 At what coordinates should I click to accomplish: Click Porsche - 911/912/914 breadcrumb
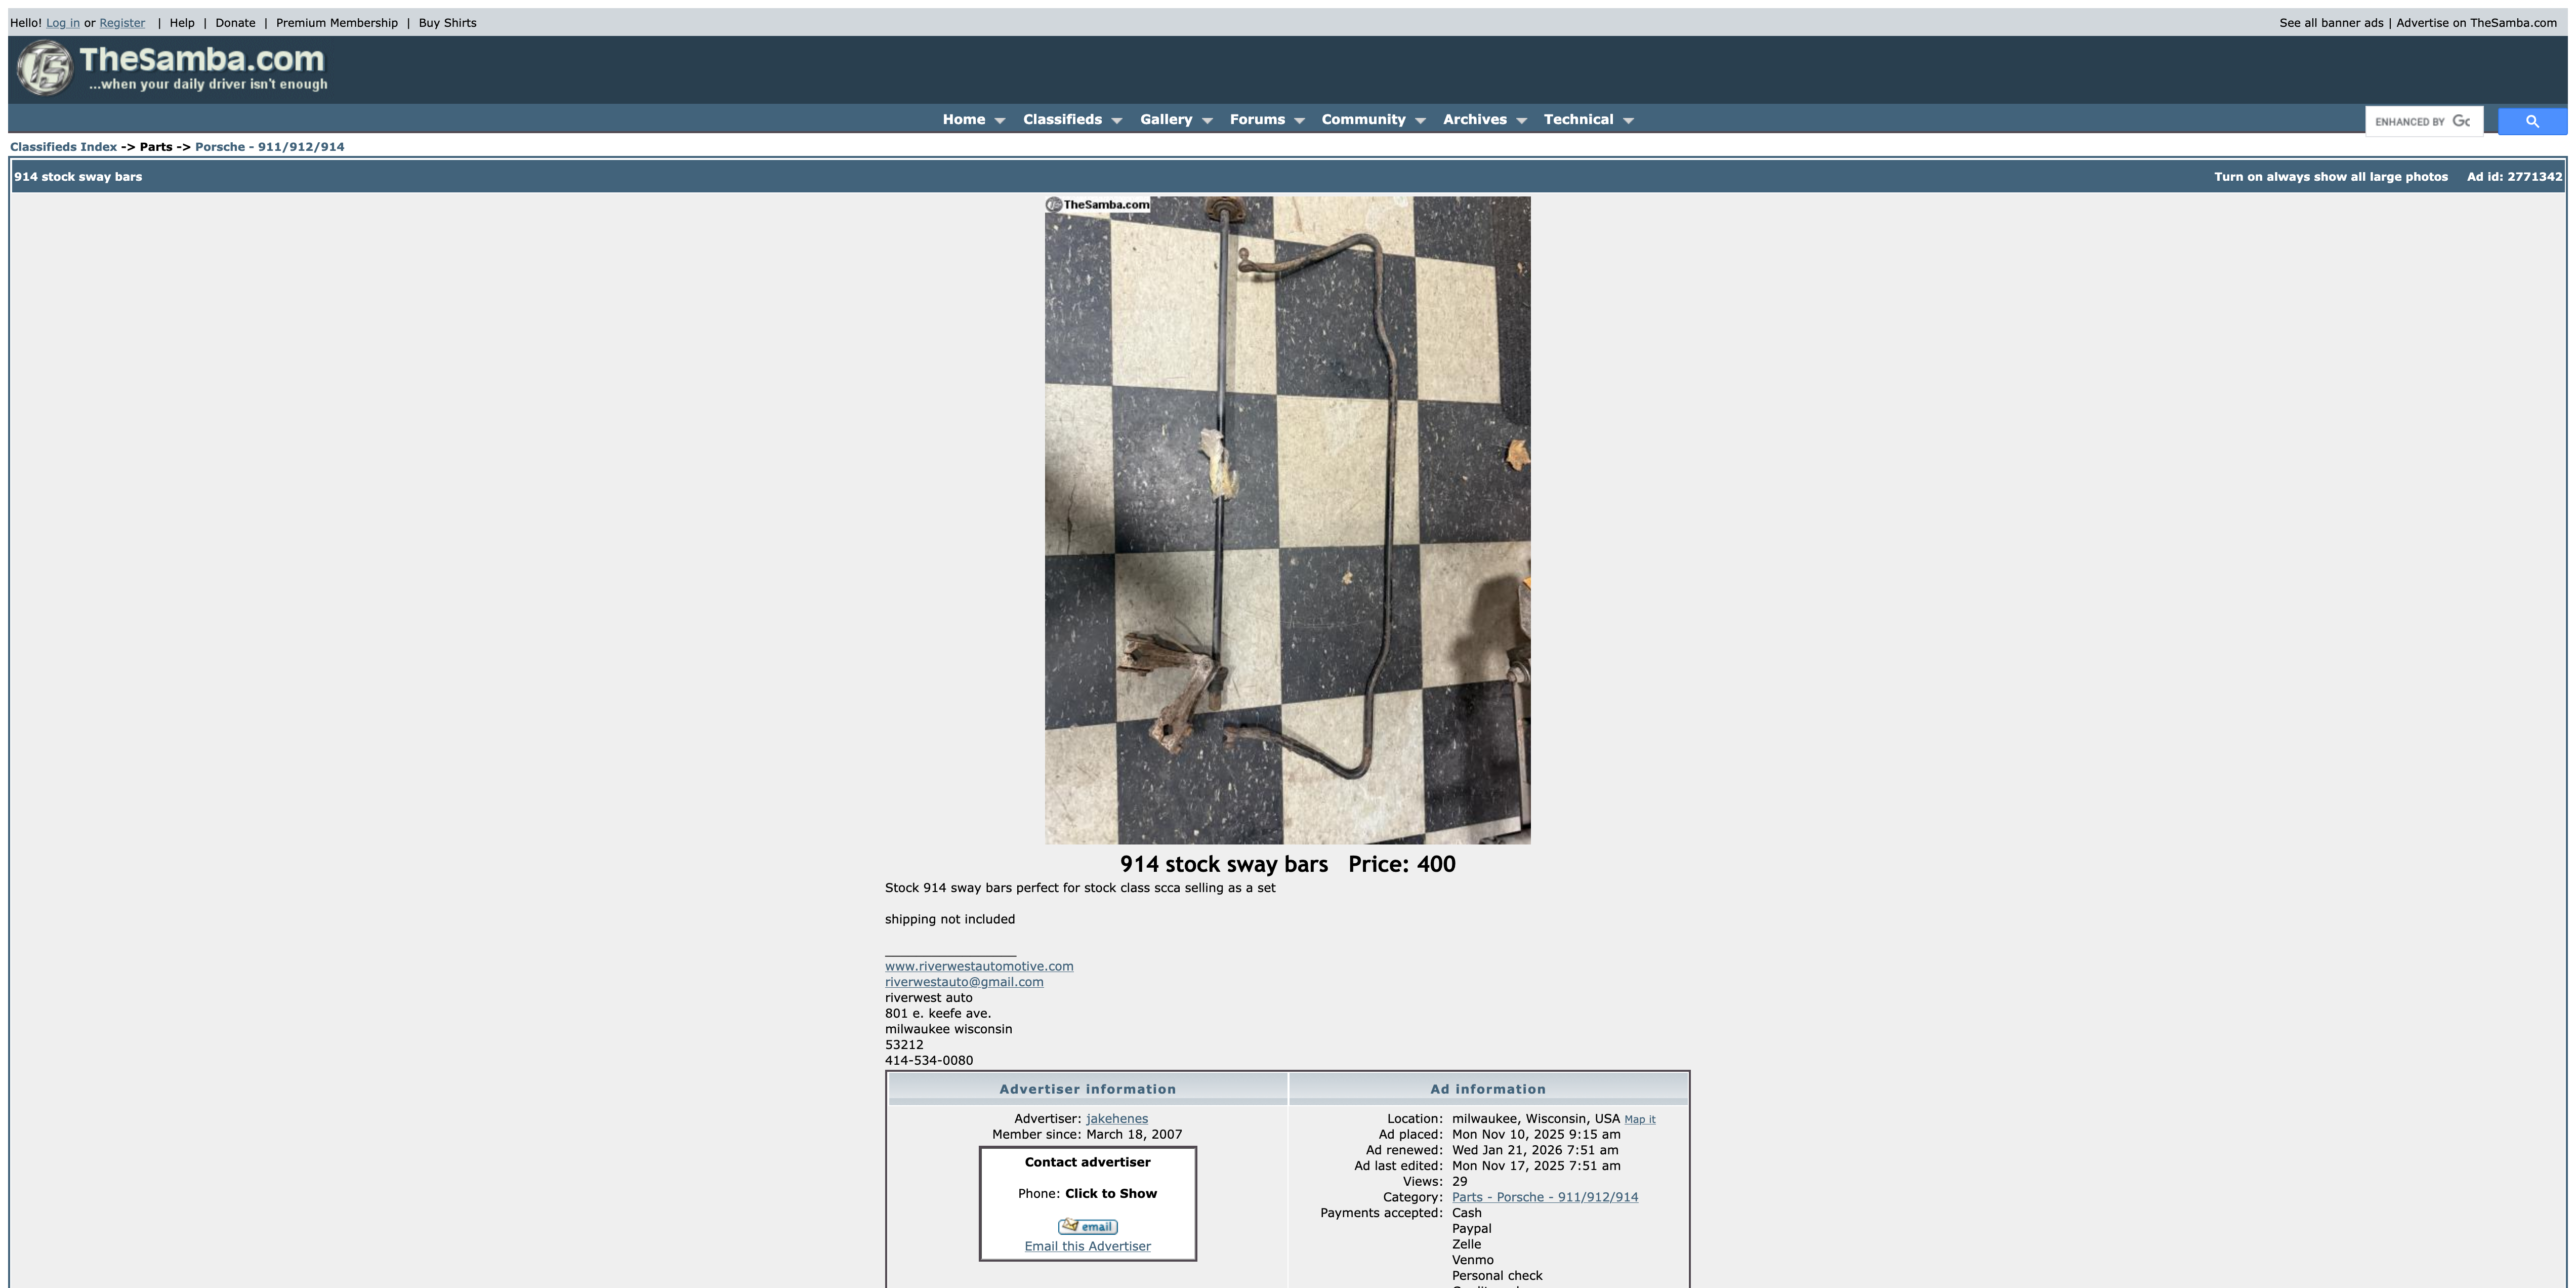(x=269, y=146)
